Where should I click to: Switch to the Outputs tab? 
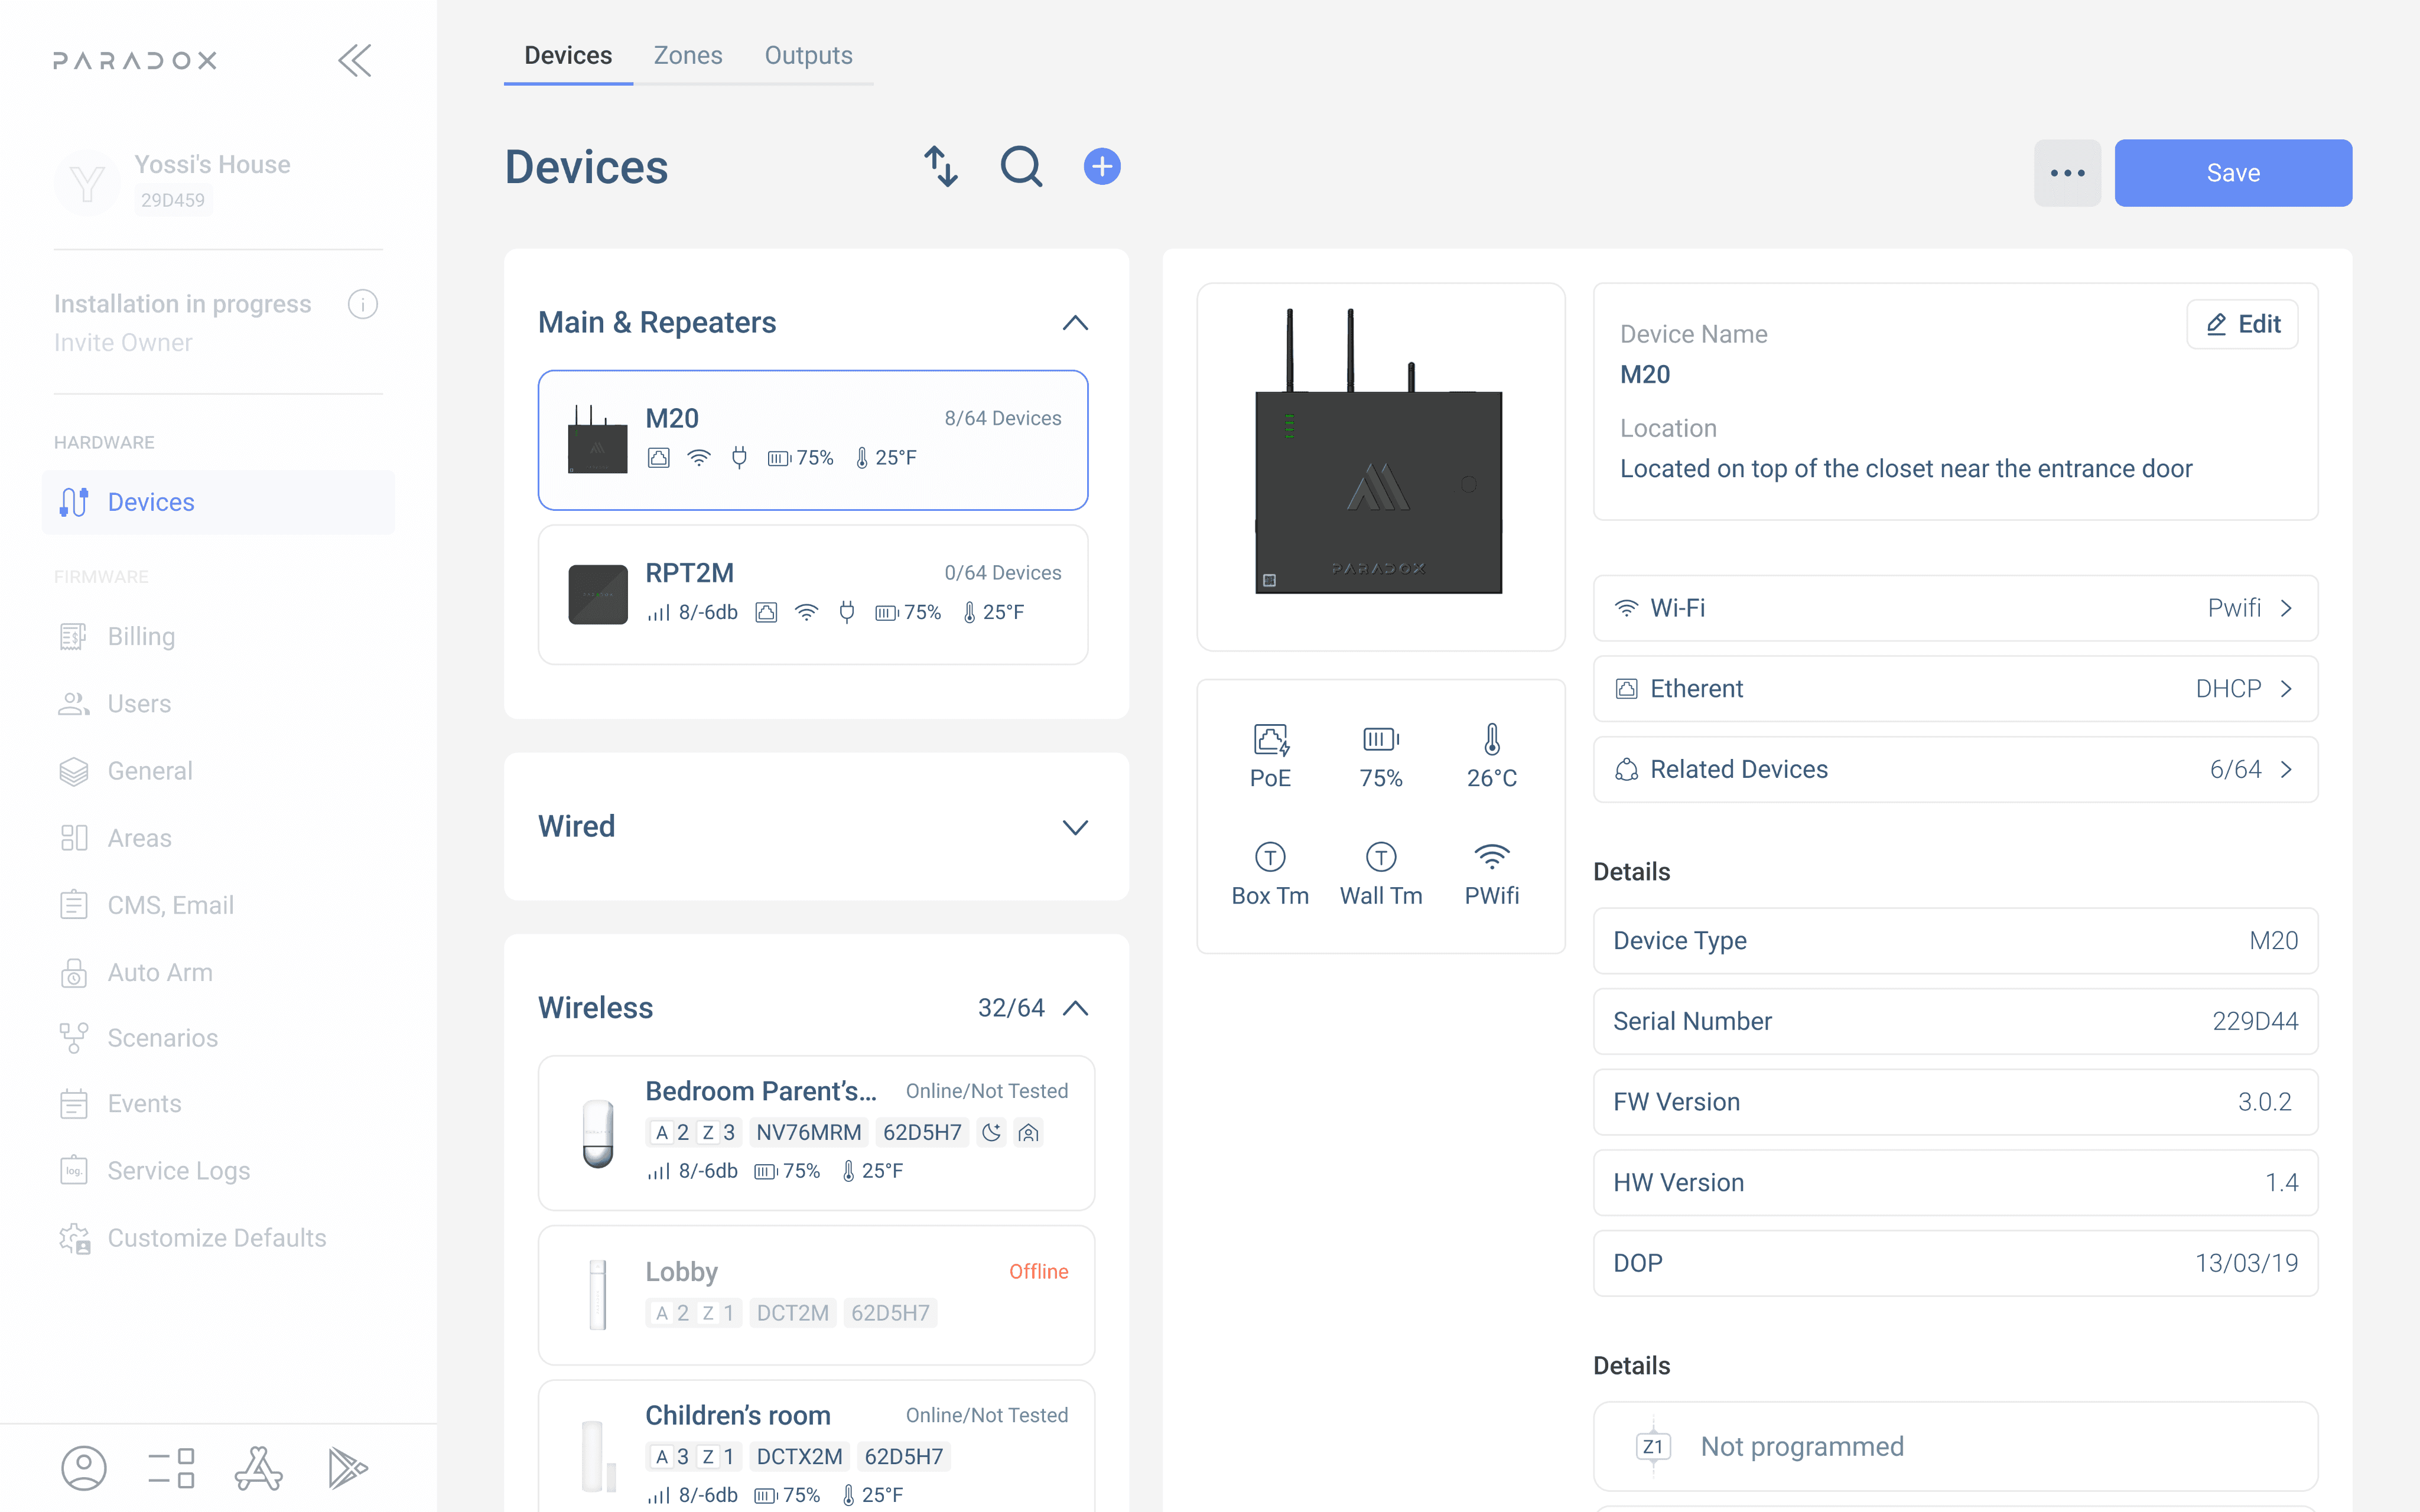point(808,55)
